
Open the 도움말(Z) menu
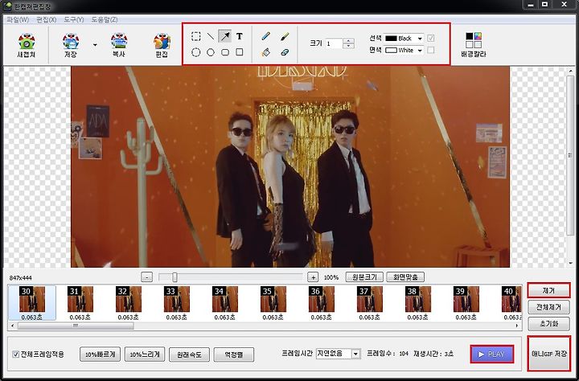[x=105, y=19]
